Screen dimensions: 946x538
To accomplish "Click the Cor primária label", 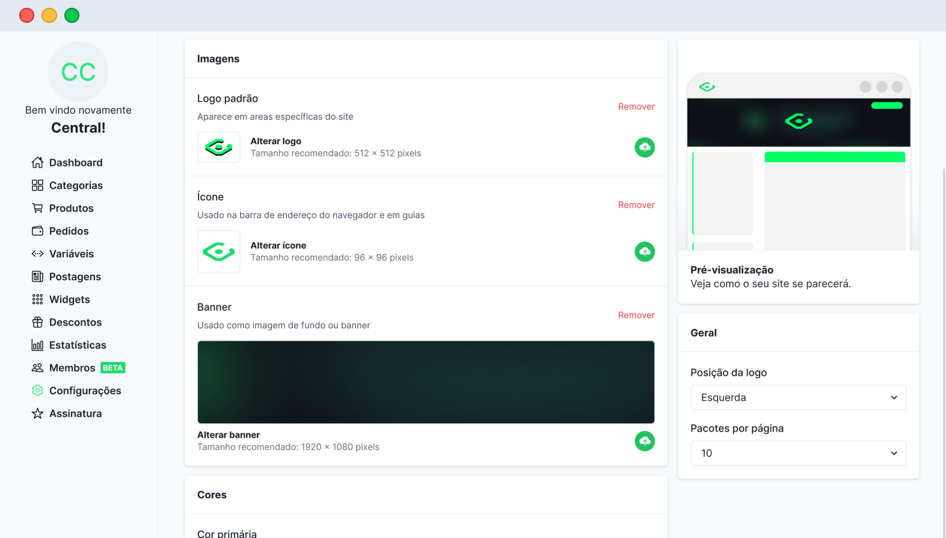I will pos(227,533).
